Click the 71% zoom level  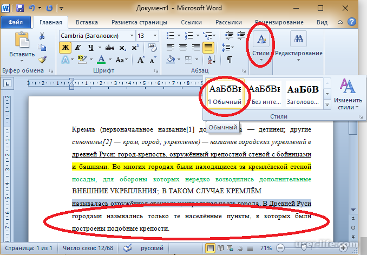click(266, 248)
